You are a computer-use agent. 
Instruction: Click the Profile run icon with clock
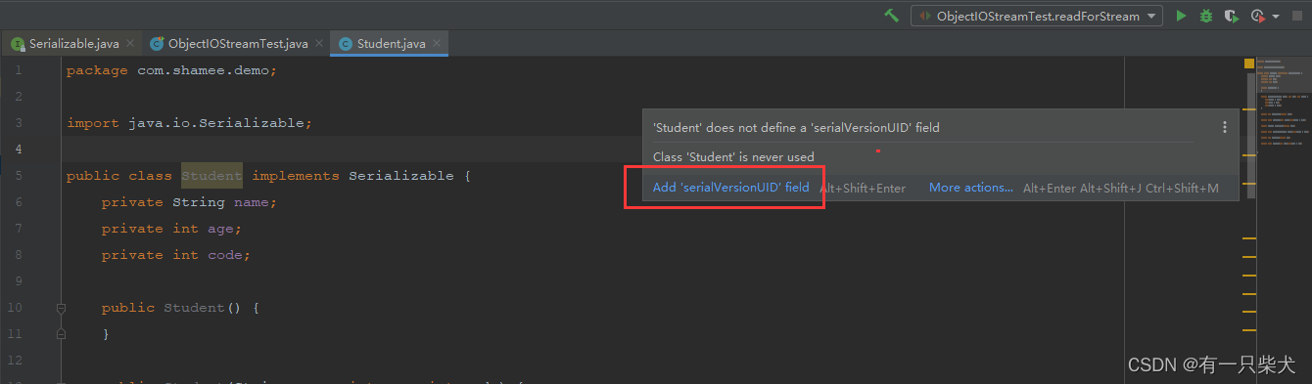[1258, 16]
